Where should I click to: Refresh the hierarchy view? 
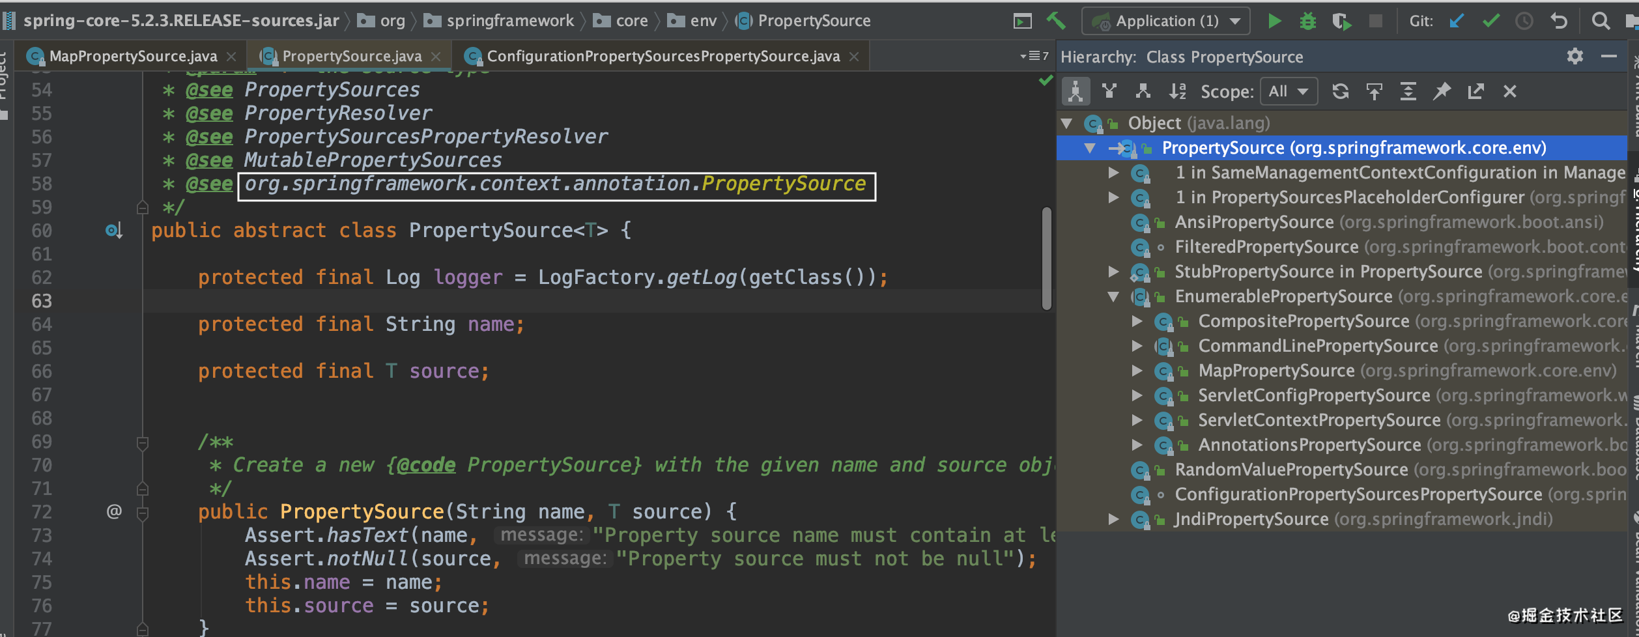[1341, 91]
